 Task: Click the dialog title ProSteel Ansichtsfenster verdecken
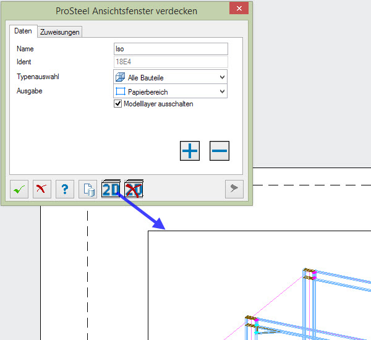126,11
